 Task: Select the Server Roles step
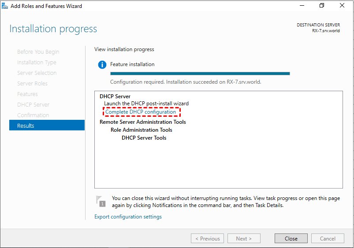32,83
